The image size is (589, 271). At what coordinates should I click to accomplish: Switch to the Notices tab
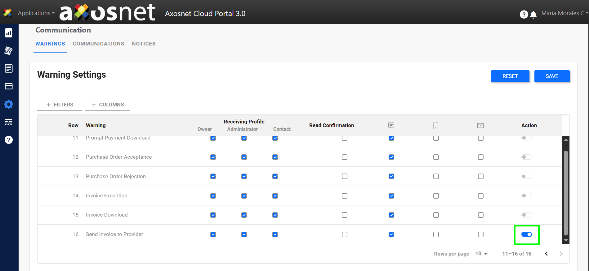click(x=144, y=44)
